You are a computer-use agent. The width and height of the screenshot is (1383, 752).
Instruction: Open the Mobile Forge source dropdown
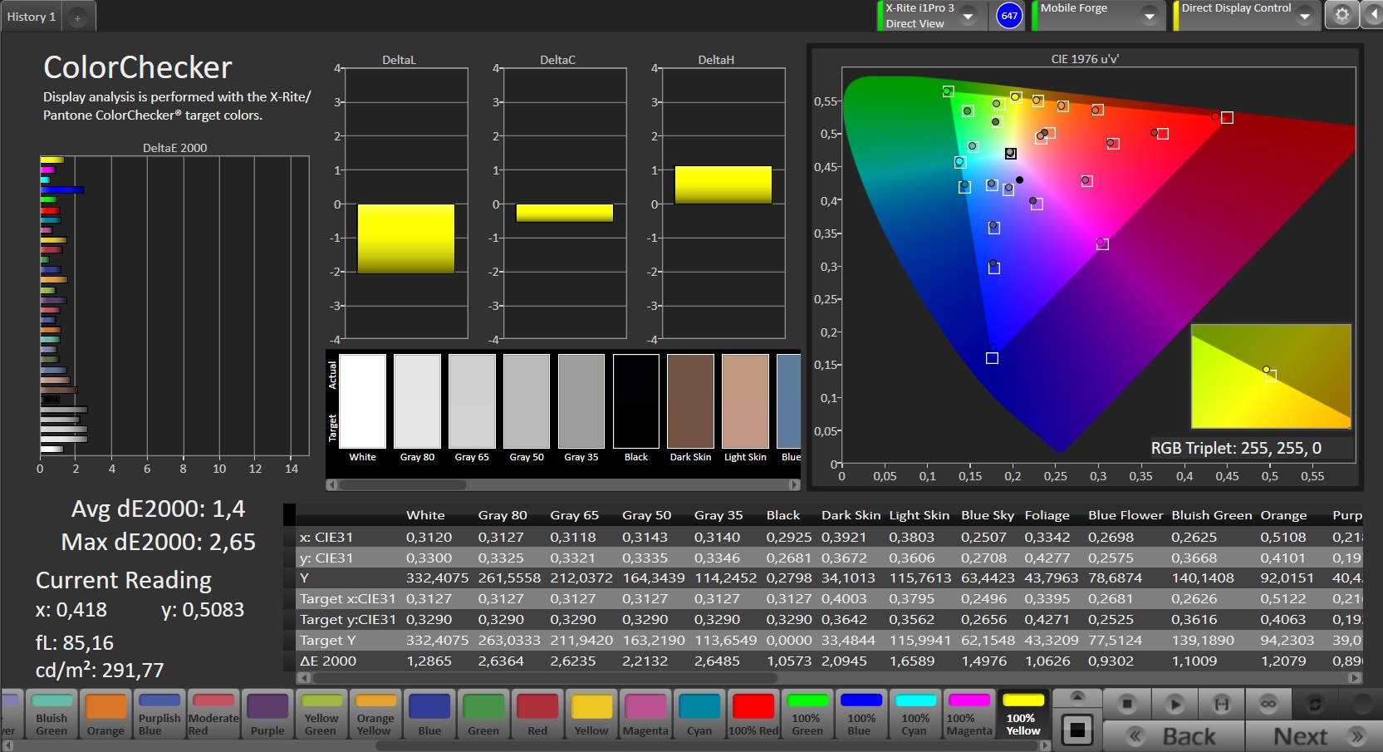(1149, 16)
